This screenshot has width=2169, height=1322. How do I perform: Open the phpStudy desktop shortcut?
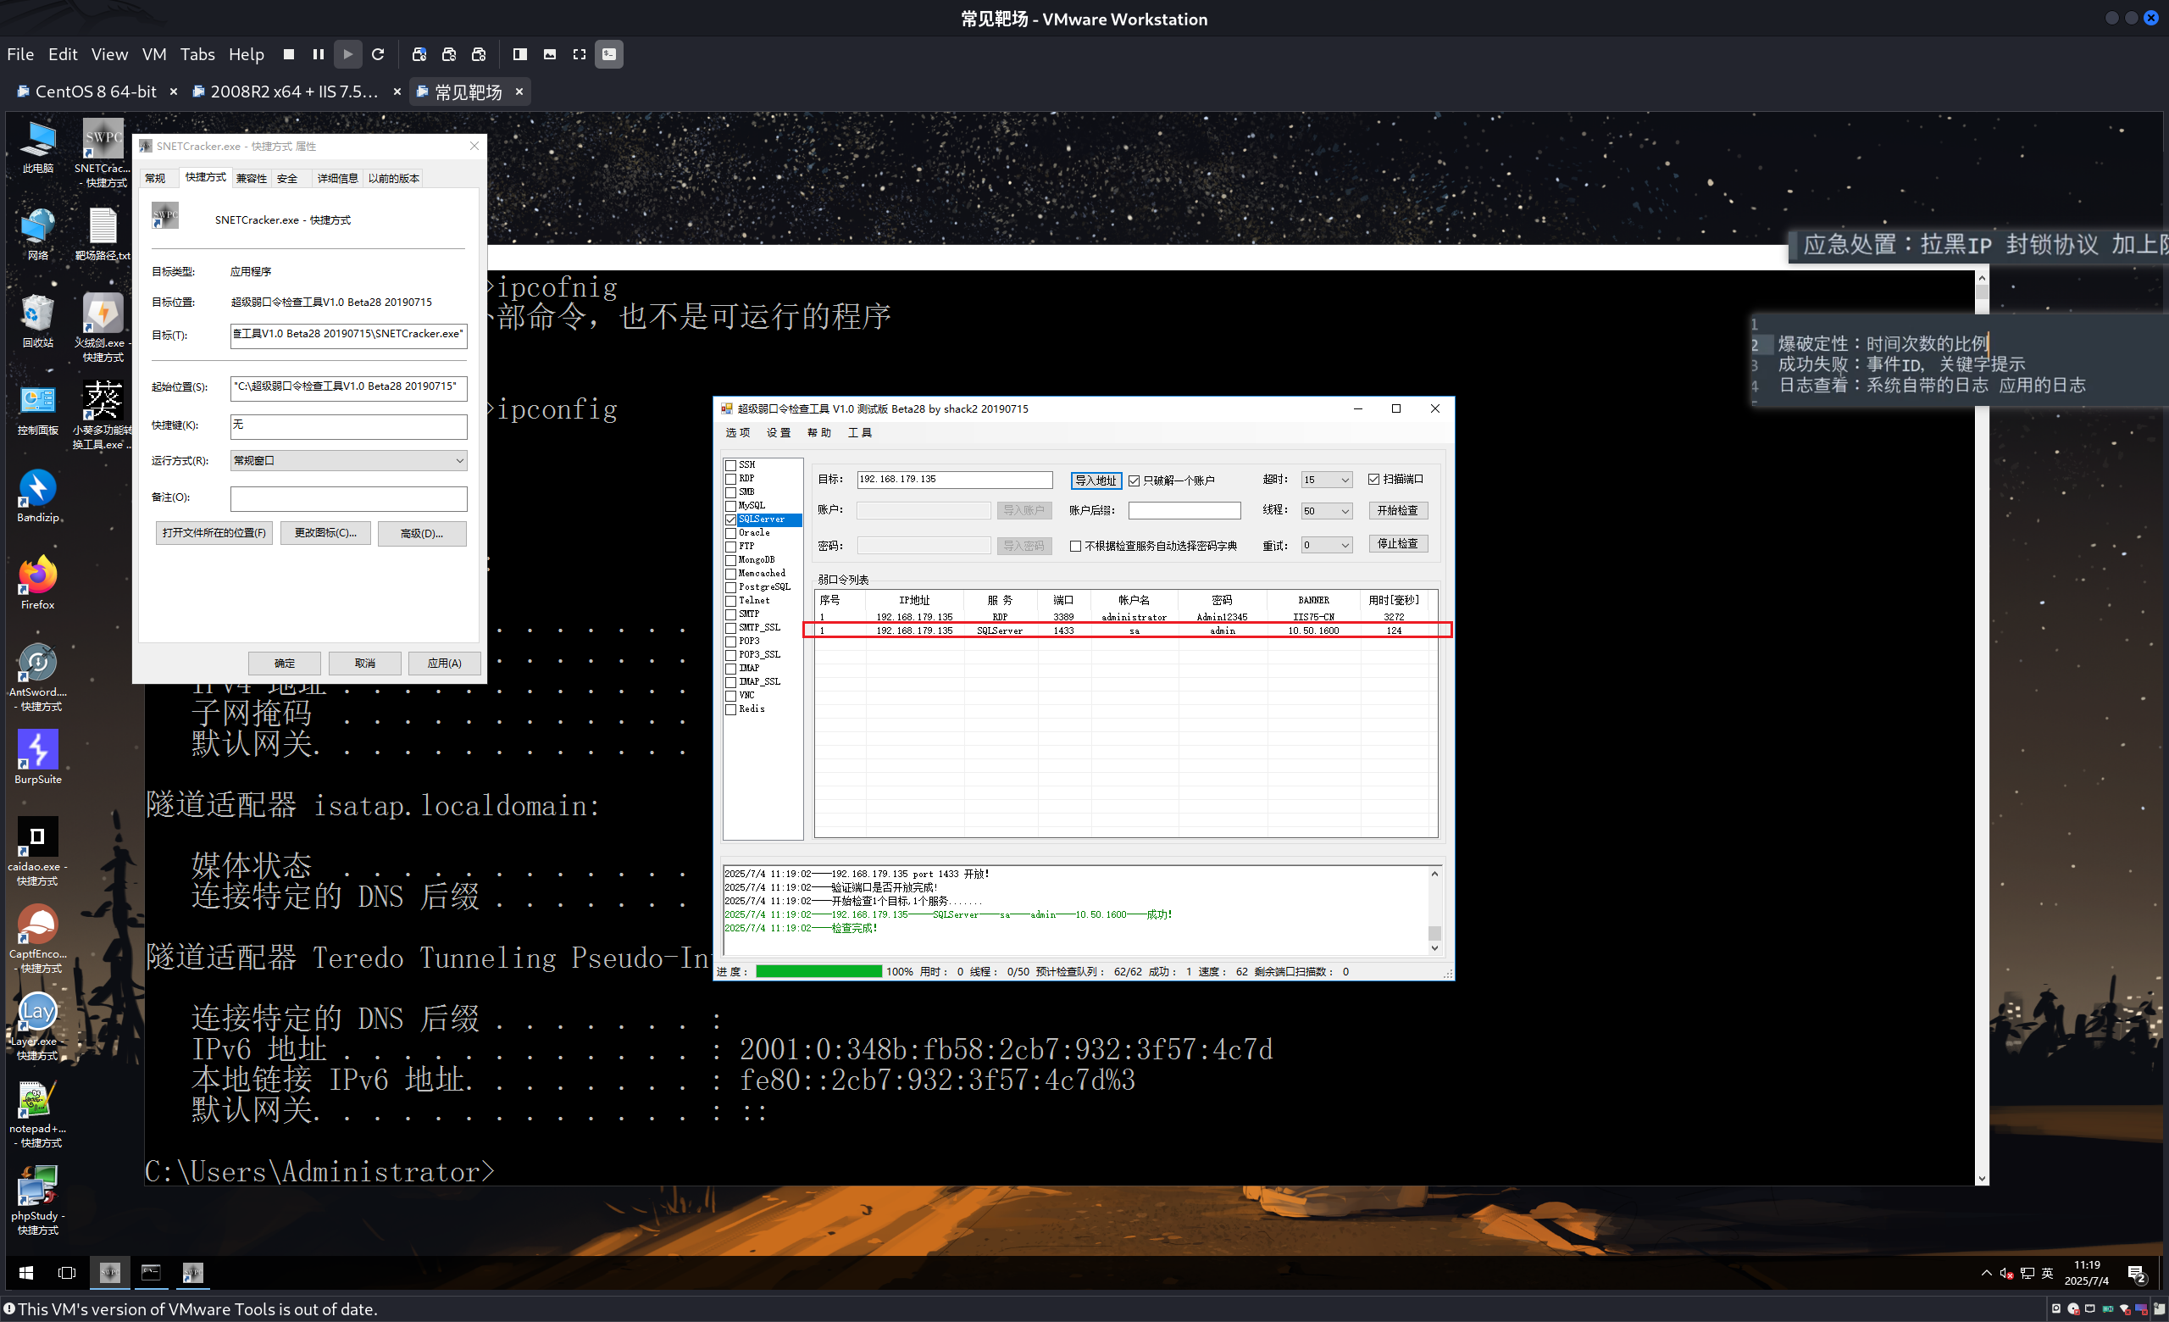pyautogui.click(x=38, y=1187)
